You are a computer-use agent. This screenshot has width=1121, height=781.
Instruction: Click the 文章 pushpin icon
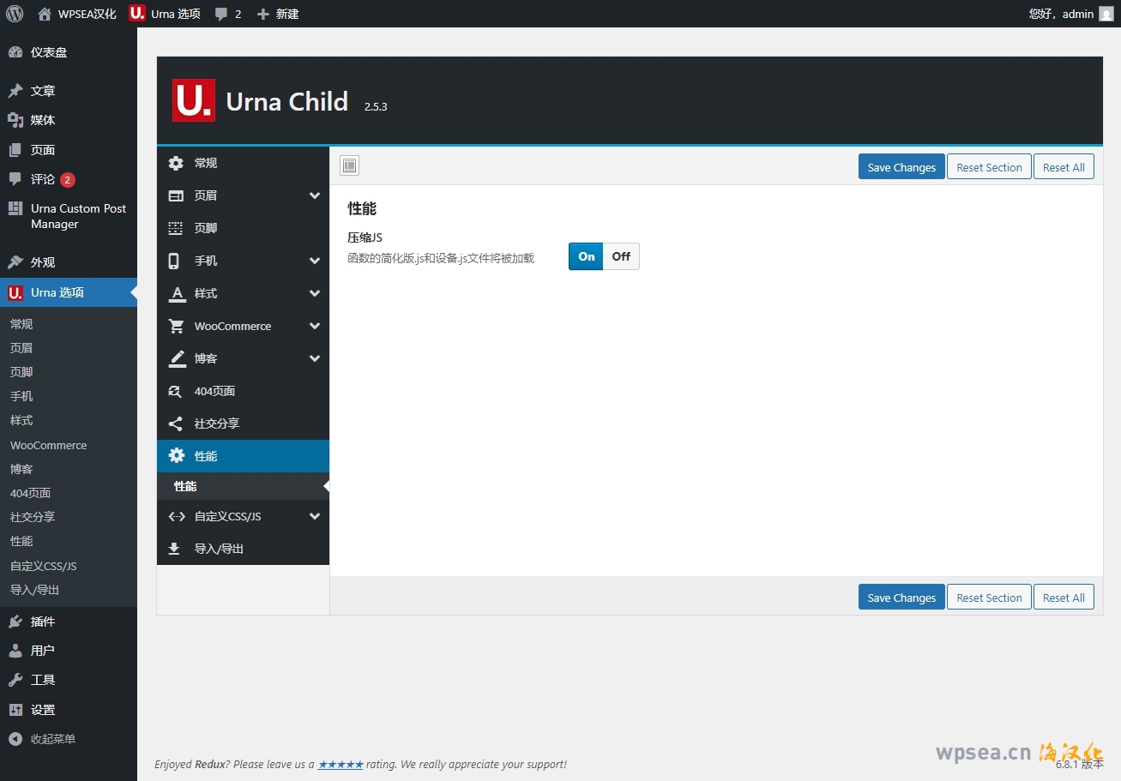15,91
